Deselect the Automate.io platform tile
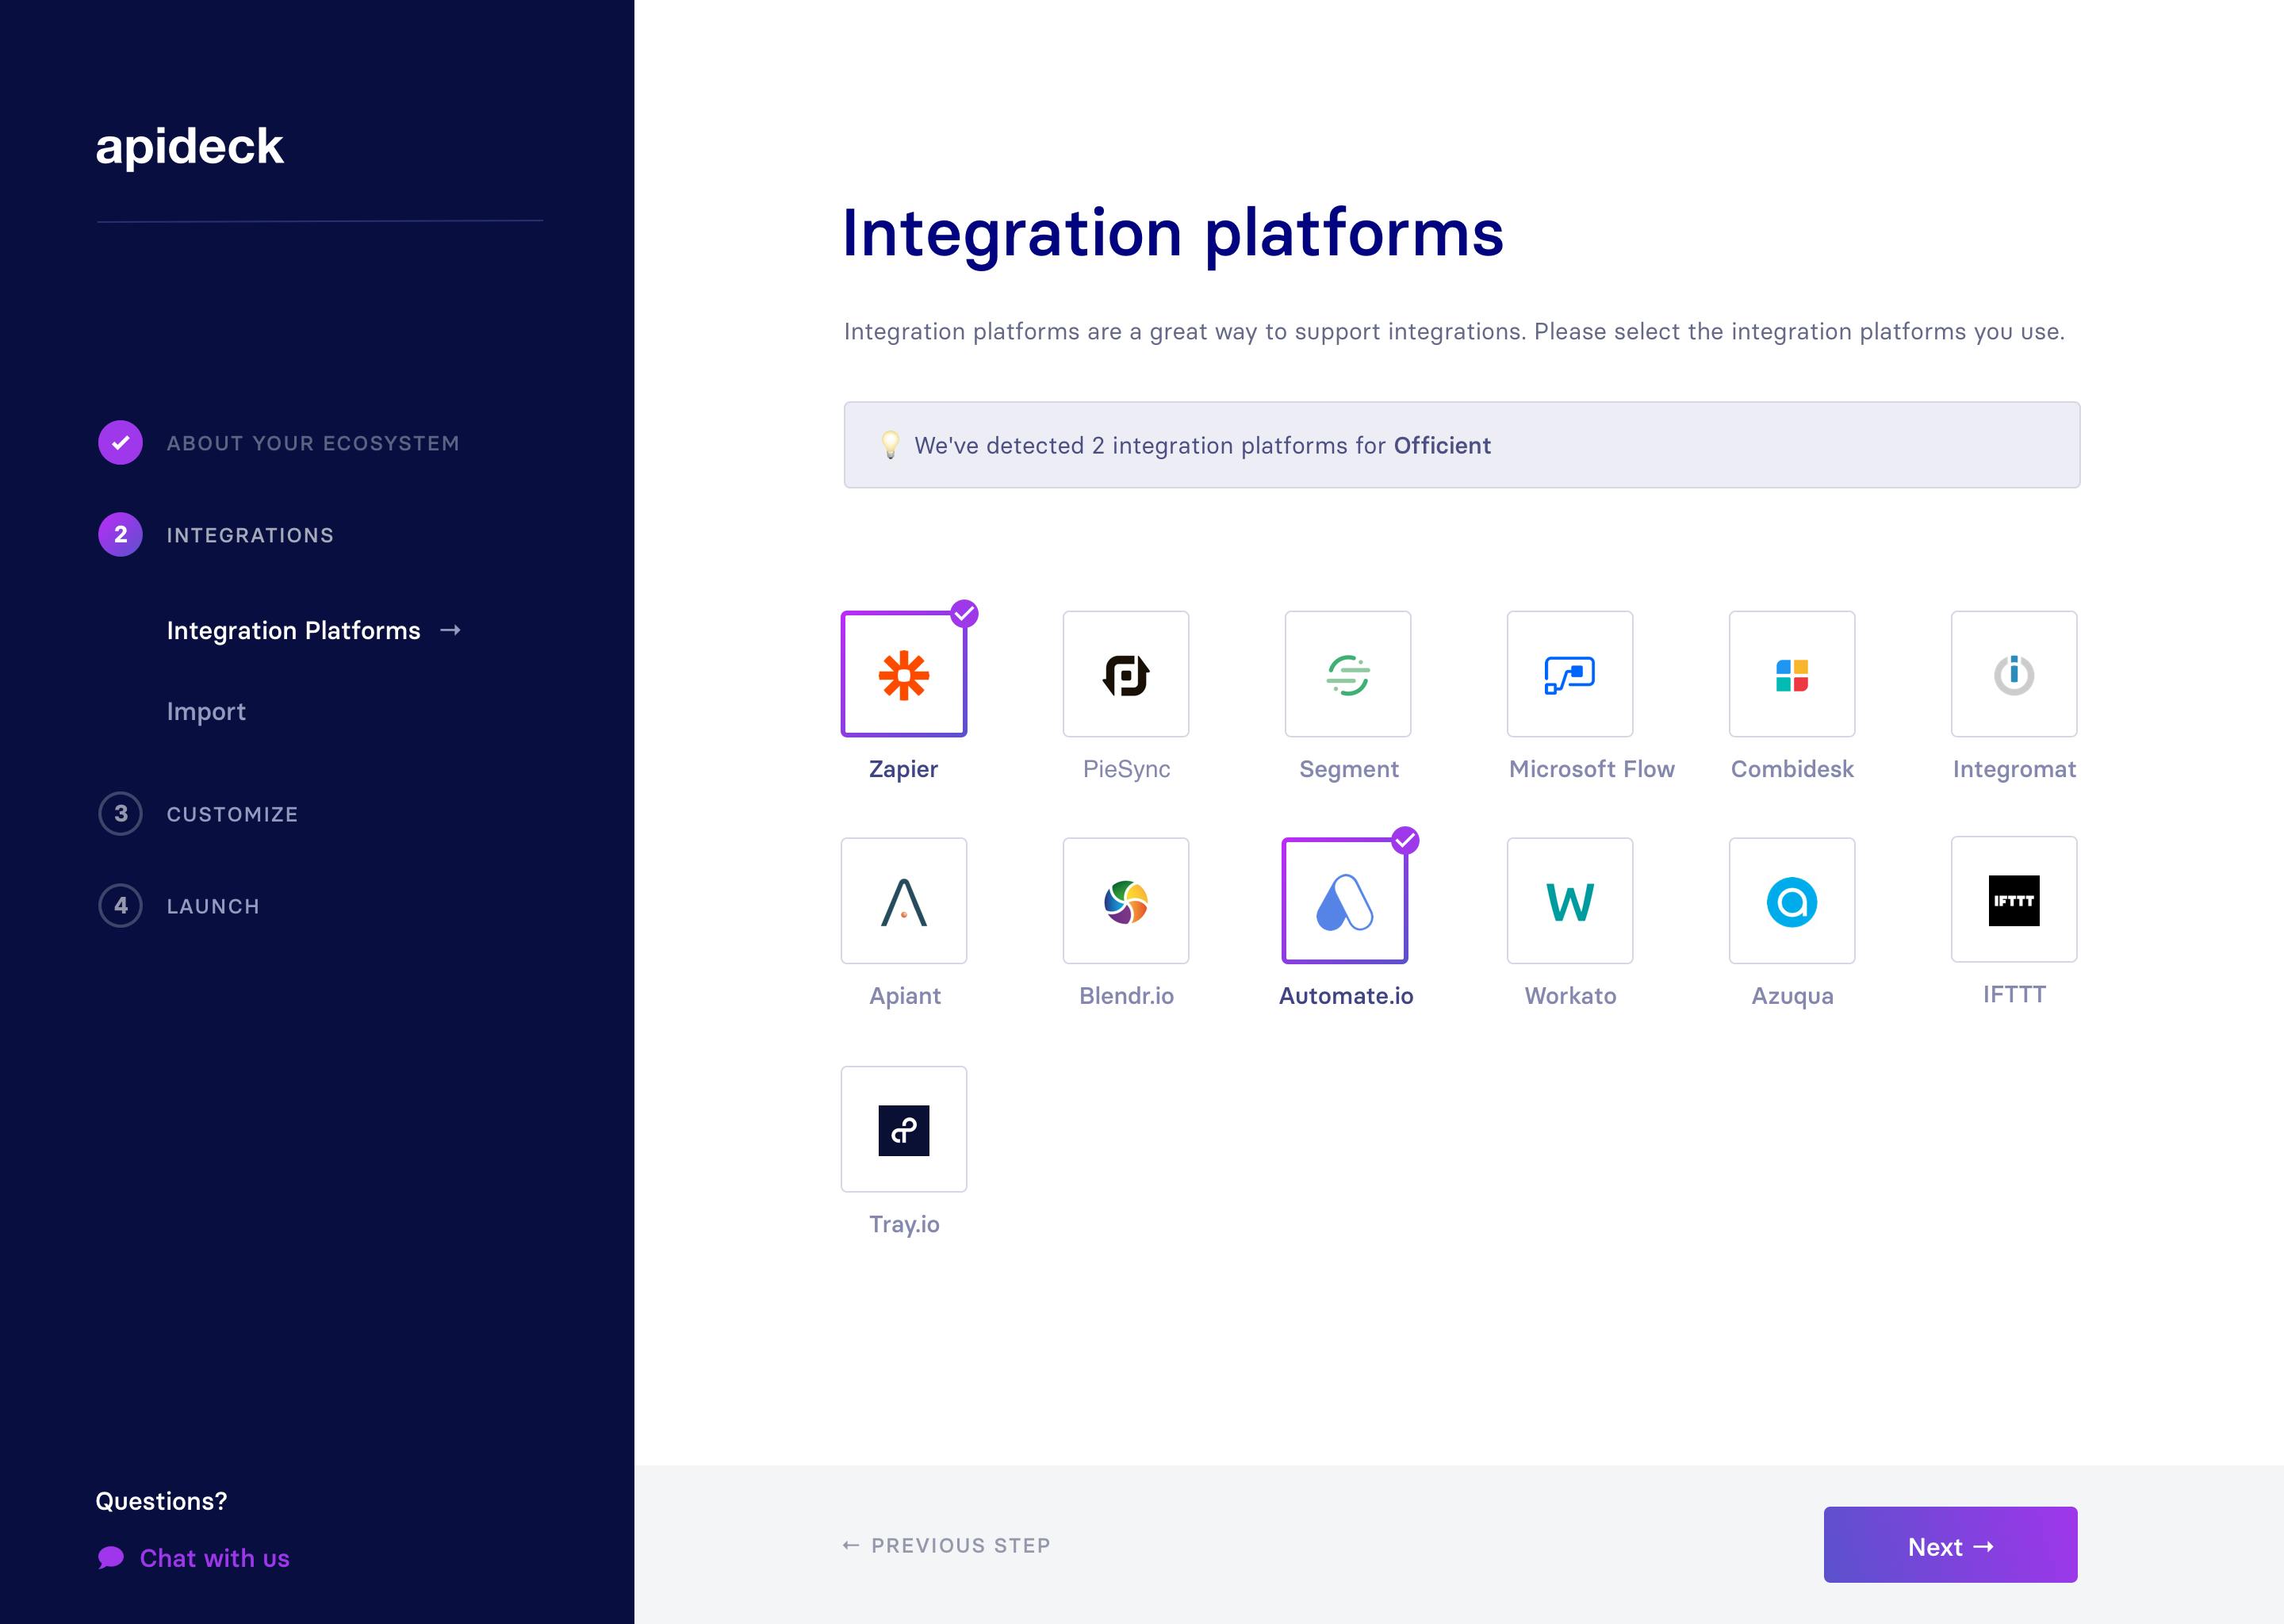Image resolution: width=2284 pixels, height=1624 pixels. [1345, 901]
